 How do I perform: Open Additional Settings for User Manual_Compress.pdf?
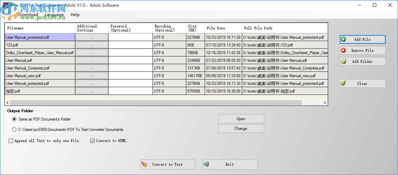(92, 68)
